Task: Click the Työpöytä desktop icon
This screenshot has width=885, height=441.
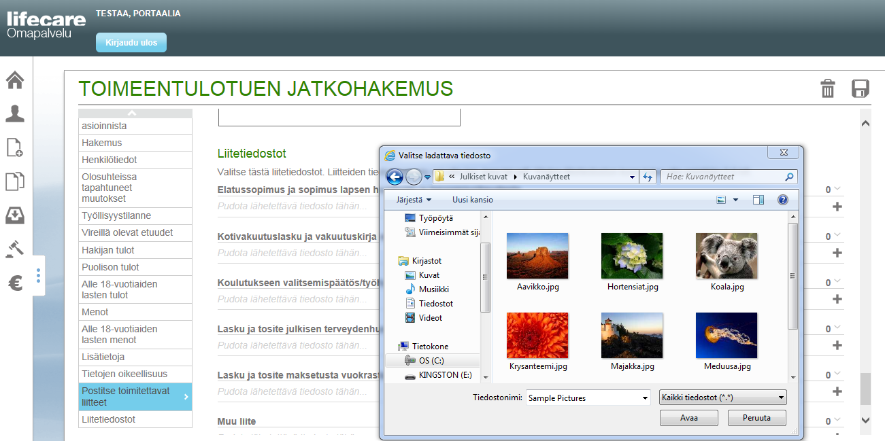Action: [x=410, y=218]
